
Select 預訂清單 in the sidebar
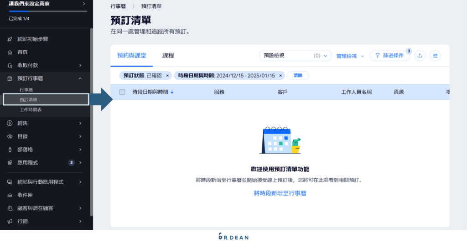[x=46, y=99]
